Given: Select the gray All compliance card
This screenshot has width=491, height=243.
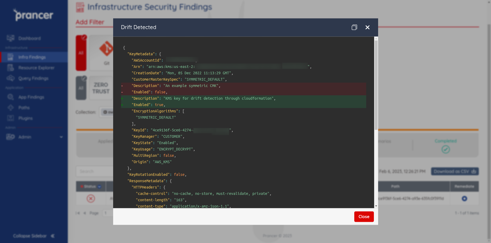Looking at the screenshot, I should click(81, 88).
